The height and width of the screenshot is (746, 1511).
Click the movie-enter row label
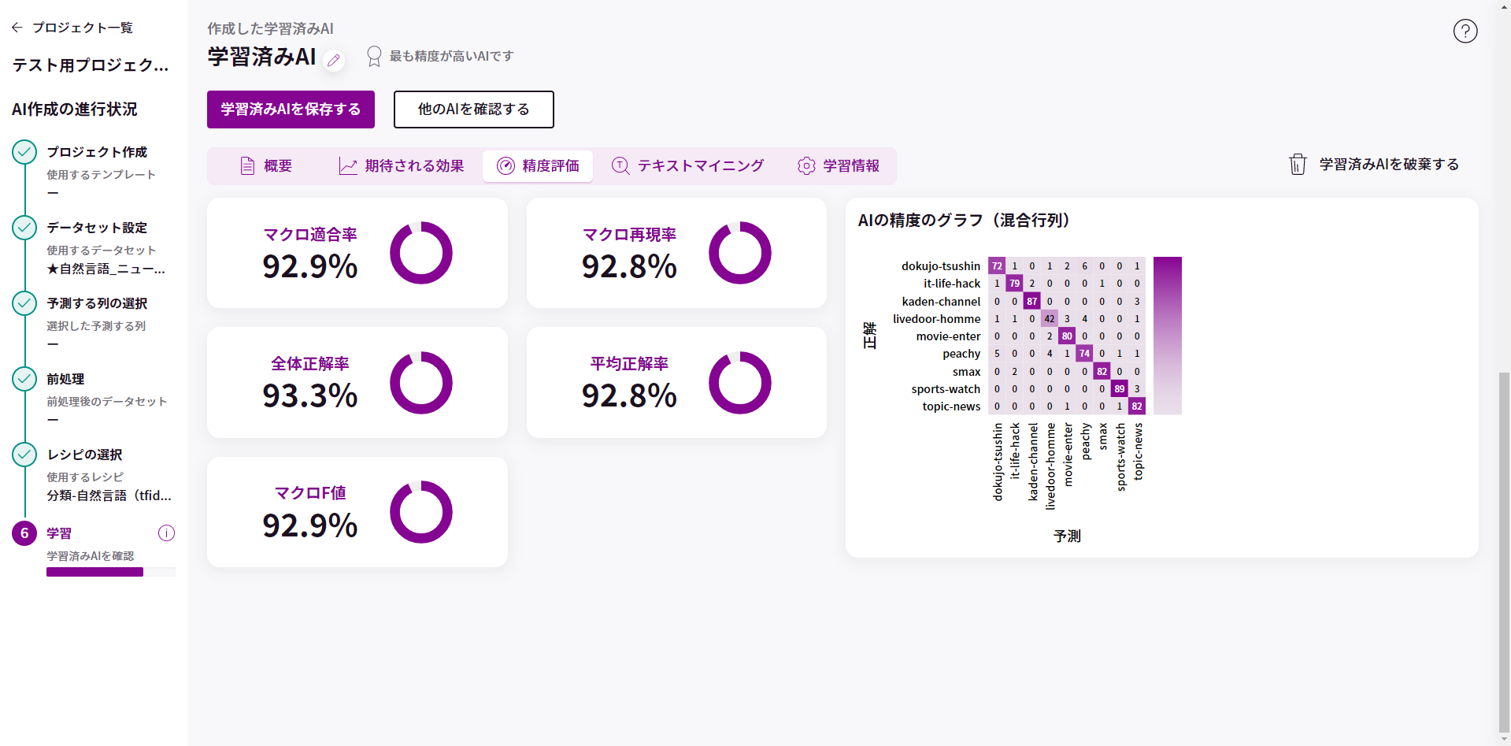(948, 336)
